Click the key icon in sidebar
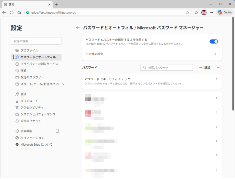This screenshot has width=235, height=179. [x=17, y=57]
